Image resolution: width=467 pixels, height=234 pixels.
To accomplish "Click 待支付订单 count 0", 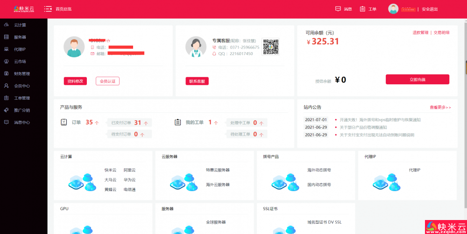I will coord(136,134).
